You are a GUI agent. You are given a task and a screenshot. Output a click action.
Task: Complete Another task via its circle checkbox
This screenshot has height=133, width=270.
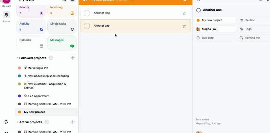click(x=87, y=13)
